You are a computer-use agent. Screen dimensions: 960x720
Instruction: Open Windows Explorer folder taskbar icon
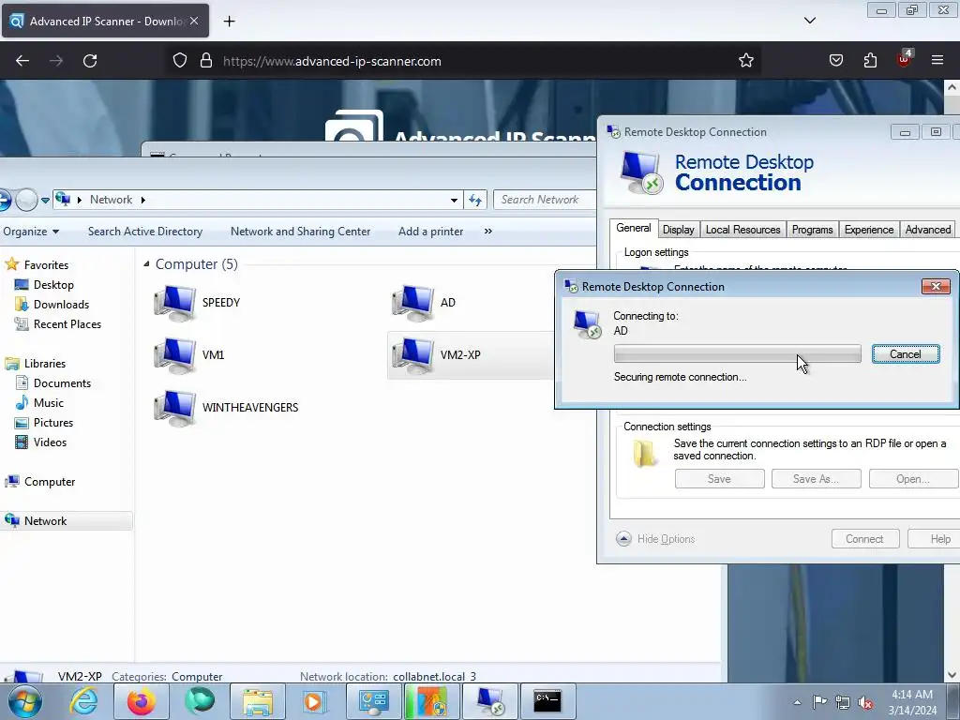[x=258, y=701]
